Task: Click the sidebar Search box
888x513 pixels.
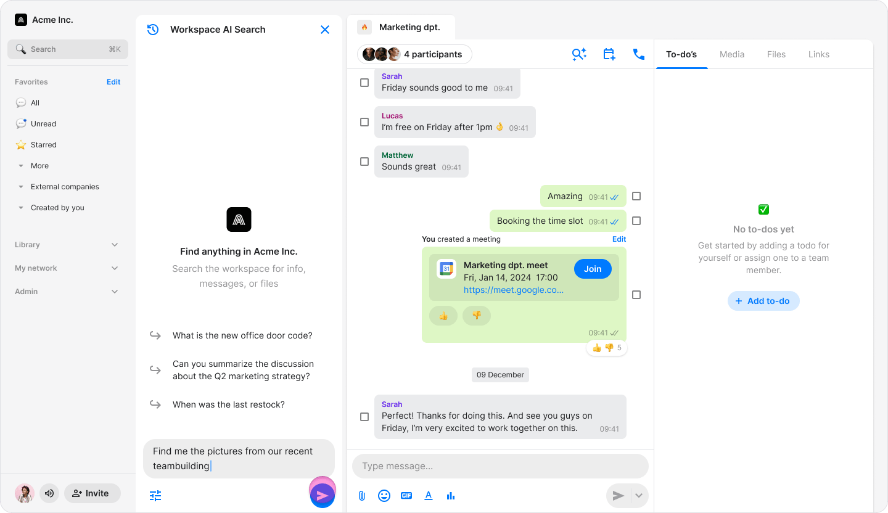Action: [x=68, y=49]
